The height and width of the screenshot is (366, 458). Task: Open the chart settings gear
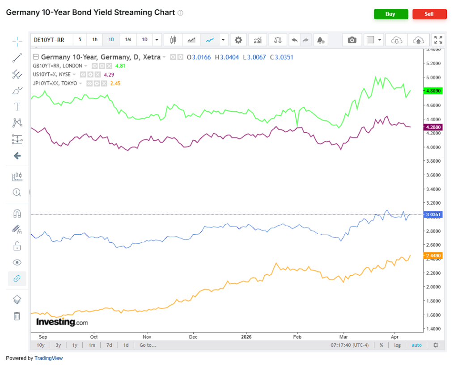(x=238, y=40)
